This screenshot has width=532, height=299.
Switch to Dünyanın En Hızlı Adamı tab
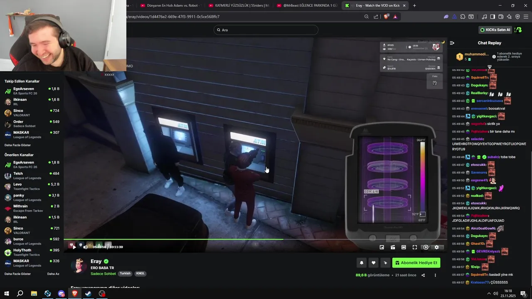[170, 5]
